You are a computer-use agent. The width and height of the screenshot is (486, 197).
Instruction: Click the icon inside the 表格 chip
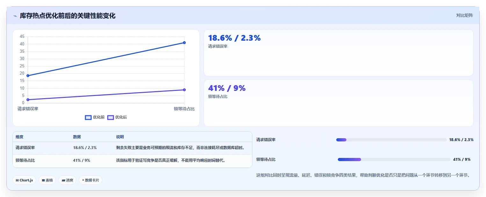pos(43,180)
